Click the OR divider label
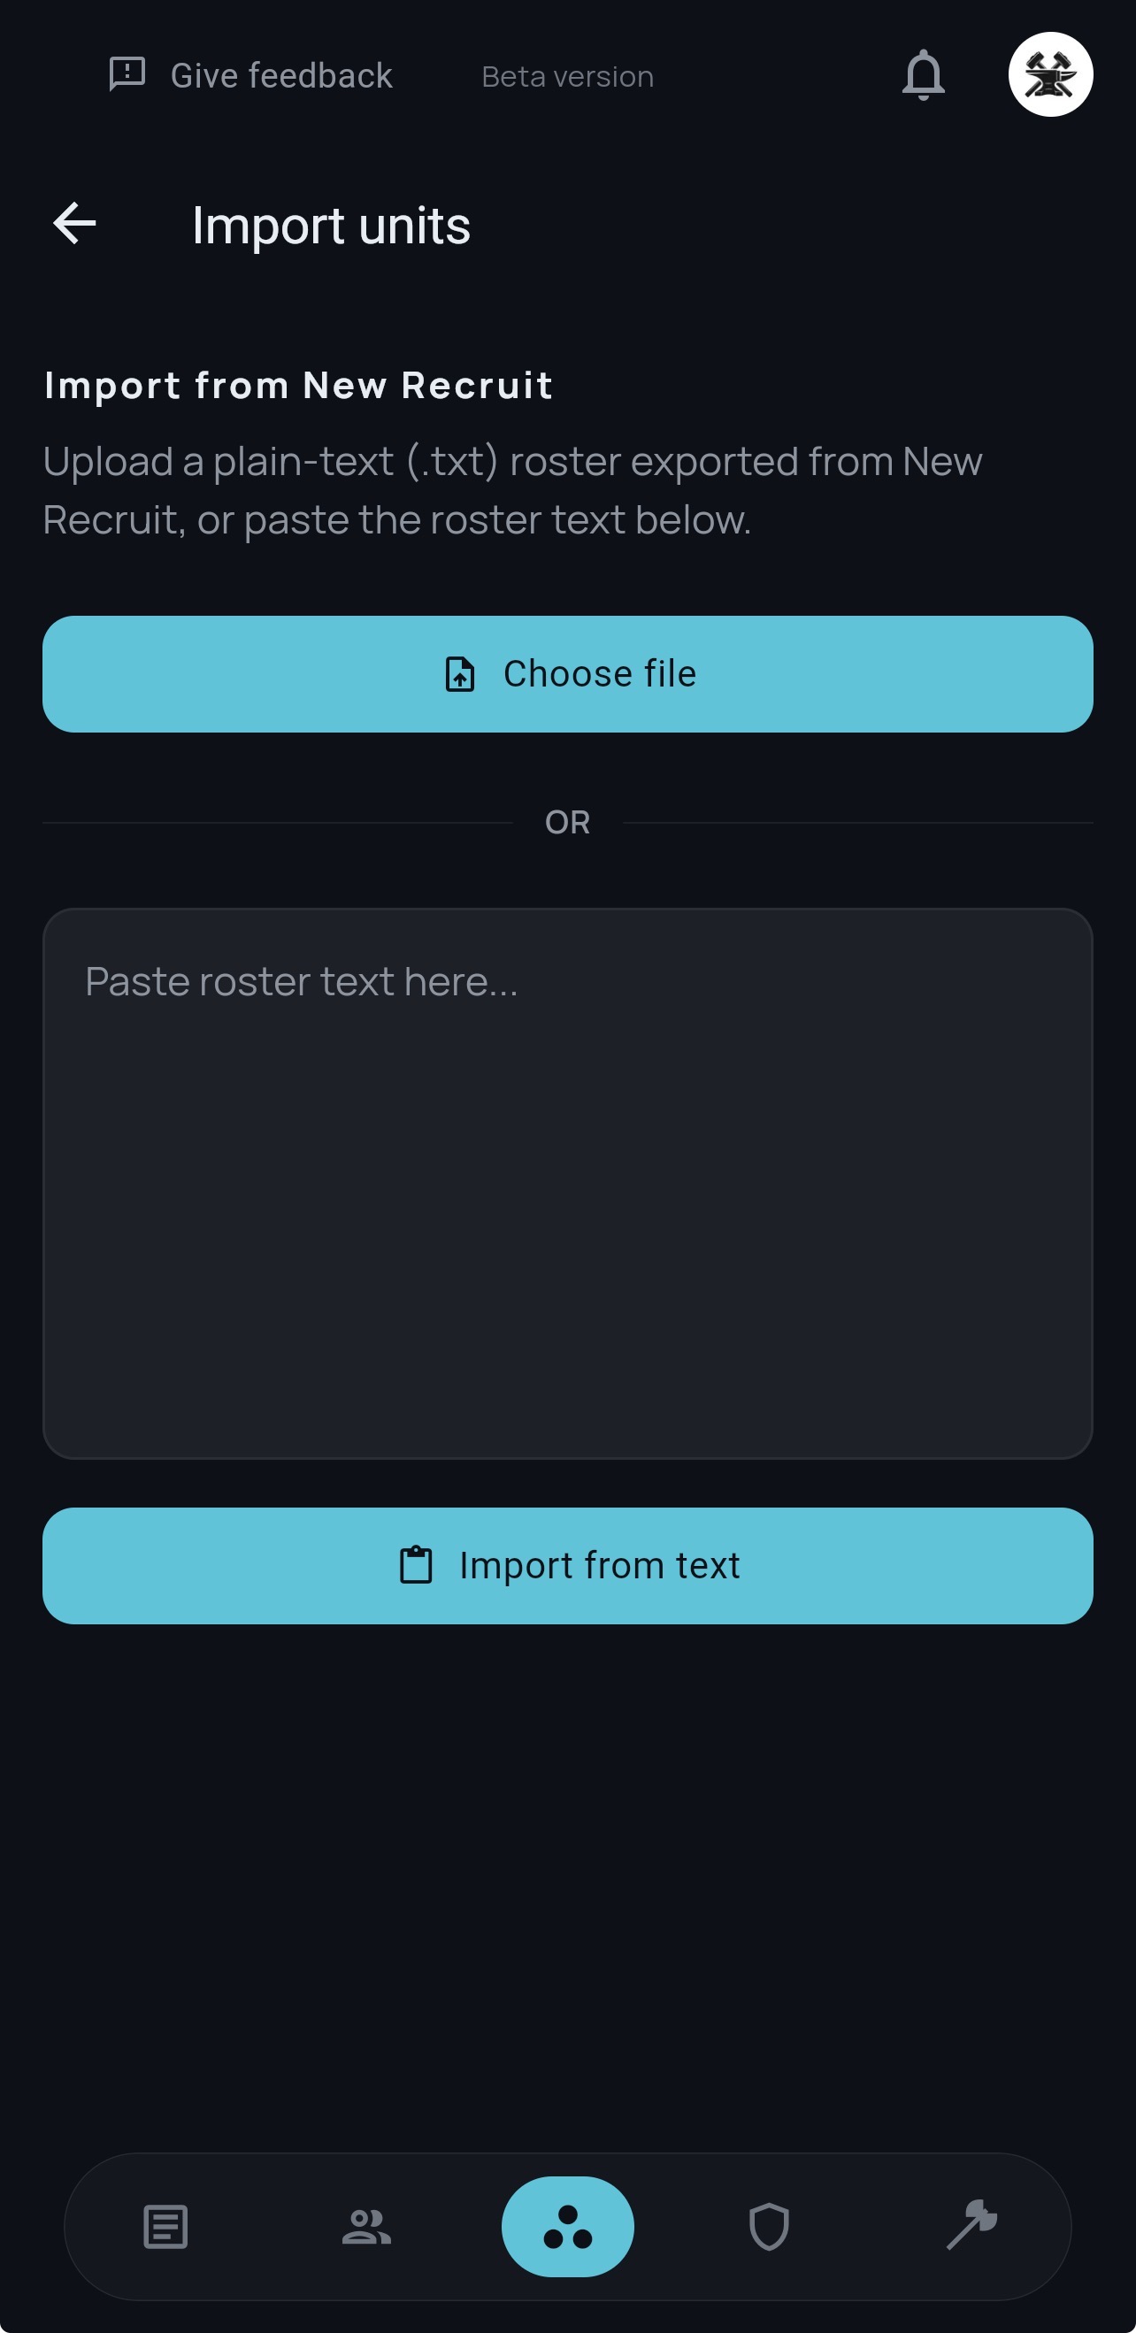 point(568,823)
